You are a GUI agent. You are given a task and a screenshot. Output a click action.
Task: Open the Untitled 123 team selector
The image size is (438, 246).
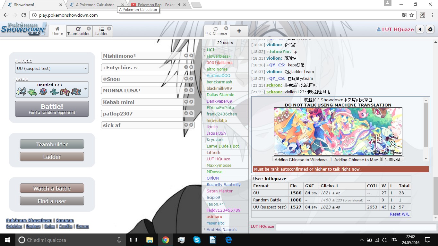(52, 89)
